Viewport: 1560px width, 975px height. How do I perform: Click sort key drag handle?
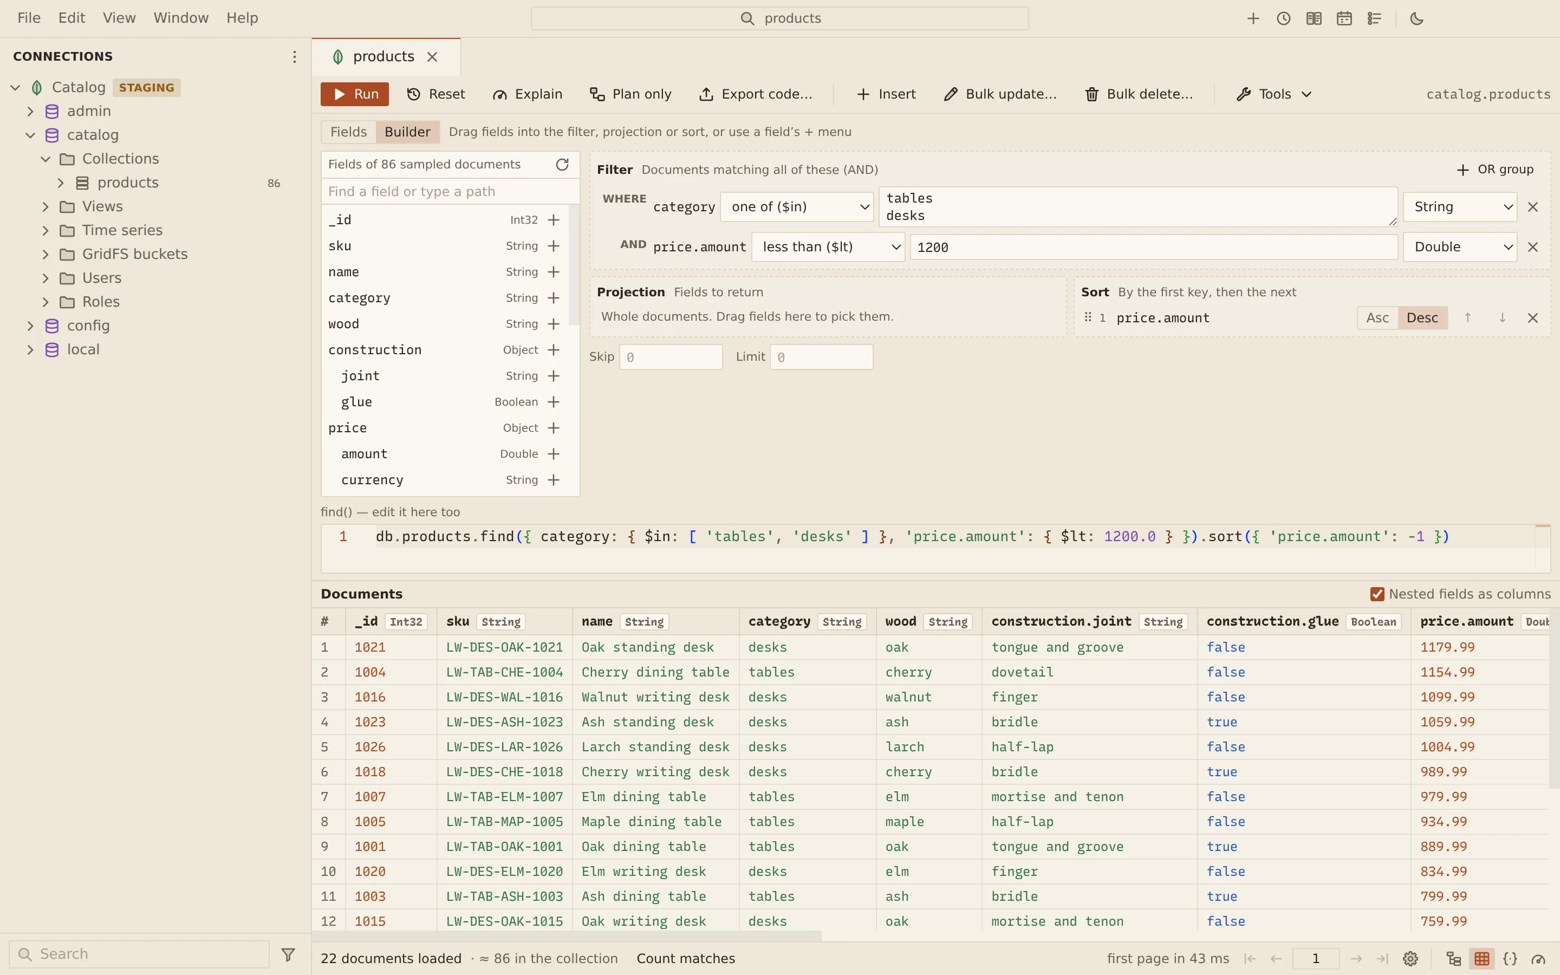[1088, 317]
